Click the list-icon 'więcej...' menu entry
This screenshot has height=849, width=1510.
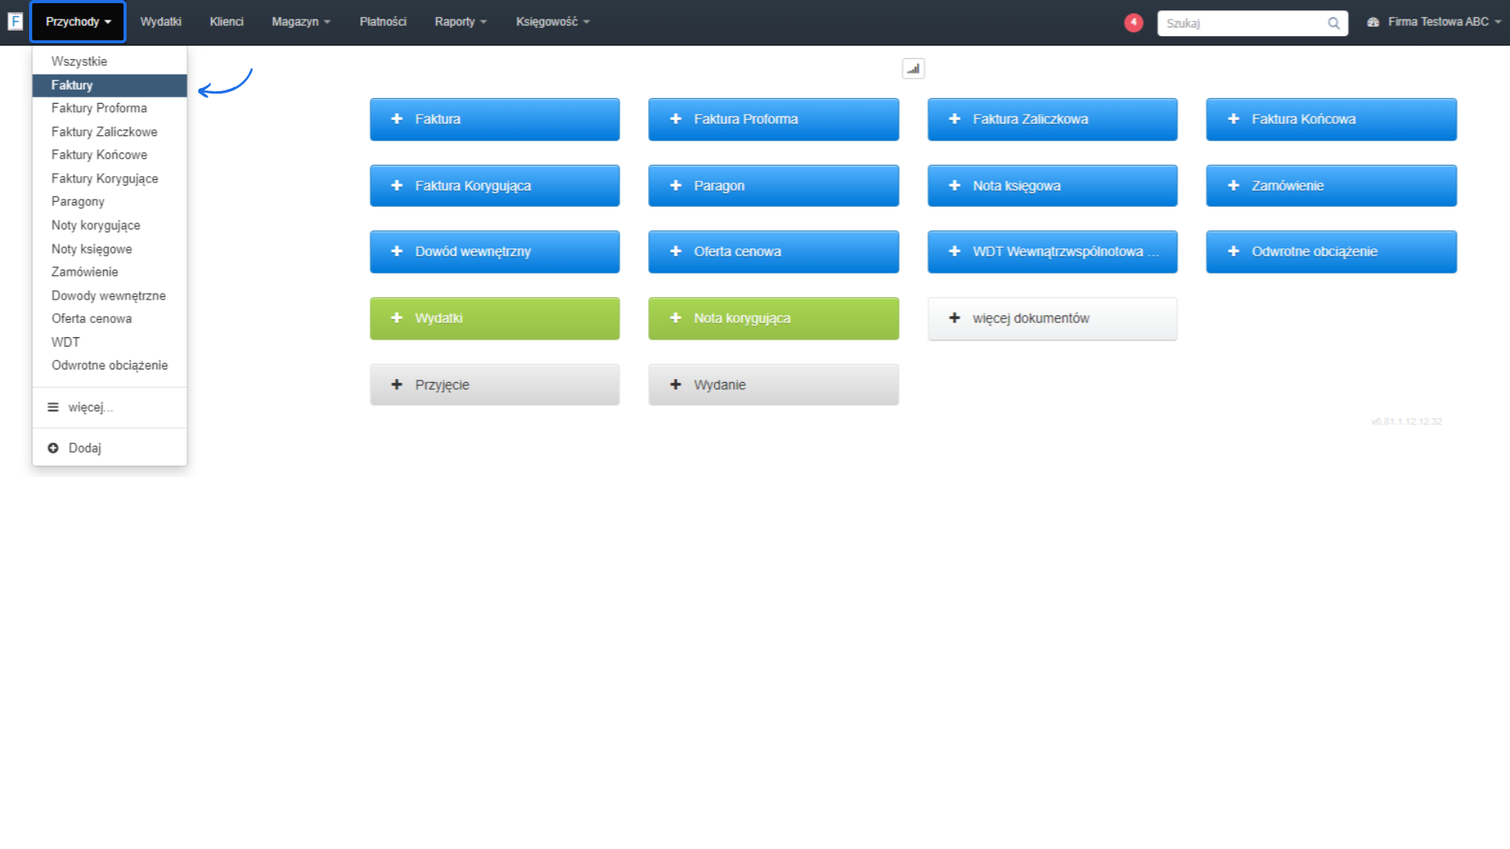click(81, 407)
